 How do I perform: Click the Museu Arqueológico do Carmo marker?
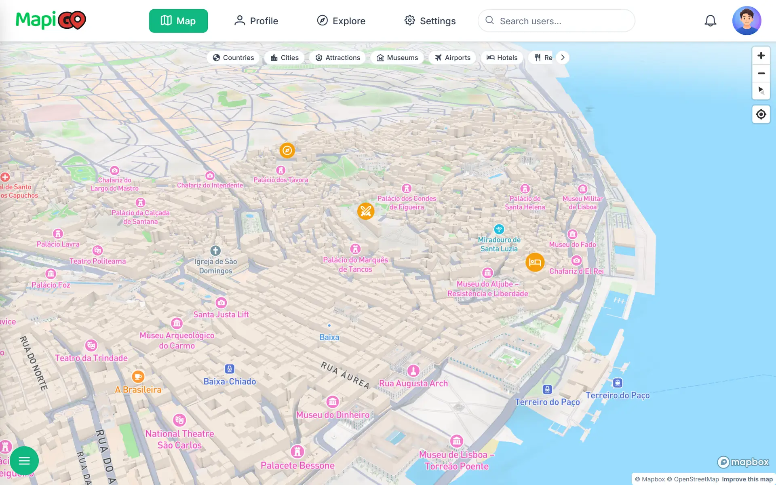(x=177, y=323)
